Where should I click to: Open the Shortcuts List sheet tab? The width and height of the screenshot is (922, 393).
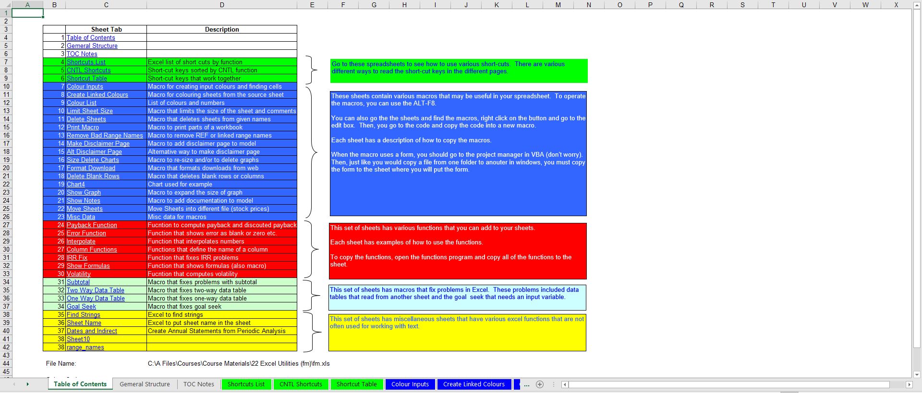pos(246,384)
